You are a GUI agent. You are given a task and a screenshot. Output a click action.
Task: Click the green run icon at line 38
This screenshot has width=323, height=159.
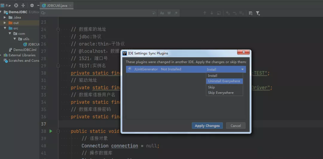[x=51, y=131]
